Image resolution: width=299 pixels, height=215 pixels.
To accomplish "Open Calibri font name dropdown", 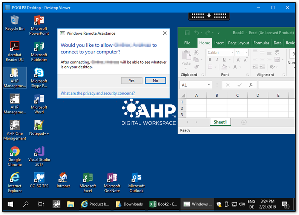I will (232, 52).
